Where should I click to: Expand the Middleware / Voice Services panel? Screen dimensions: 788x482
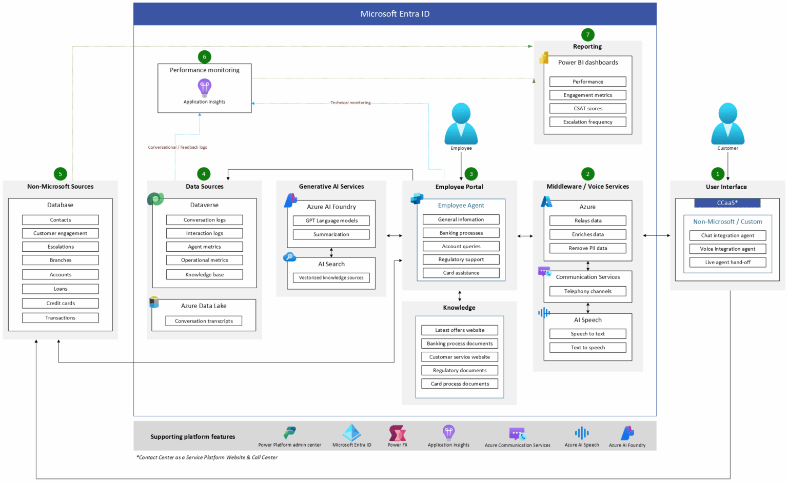click(x=587, y=187)
